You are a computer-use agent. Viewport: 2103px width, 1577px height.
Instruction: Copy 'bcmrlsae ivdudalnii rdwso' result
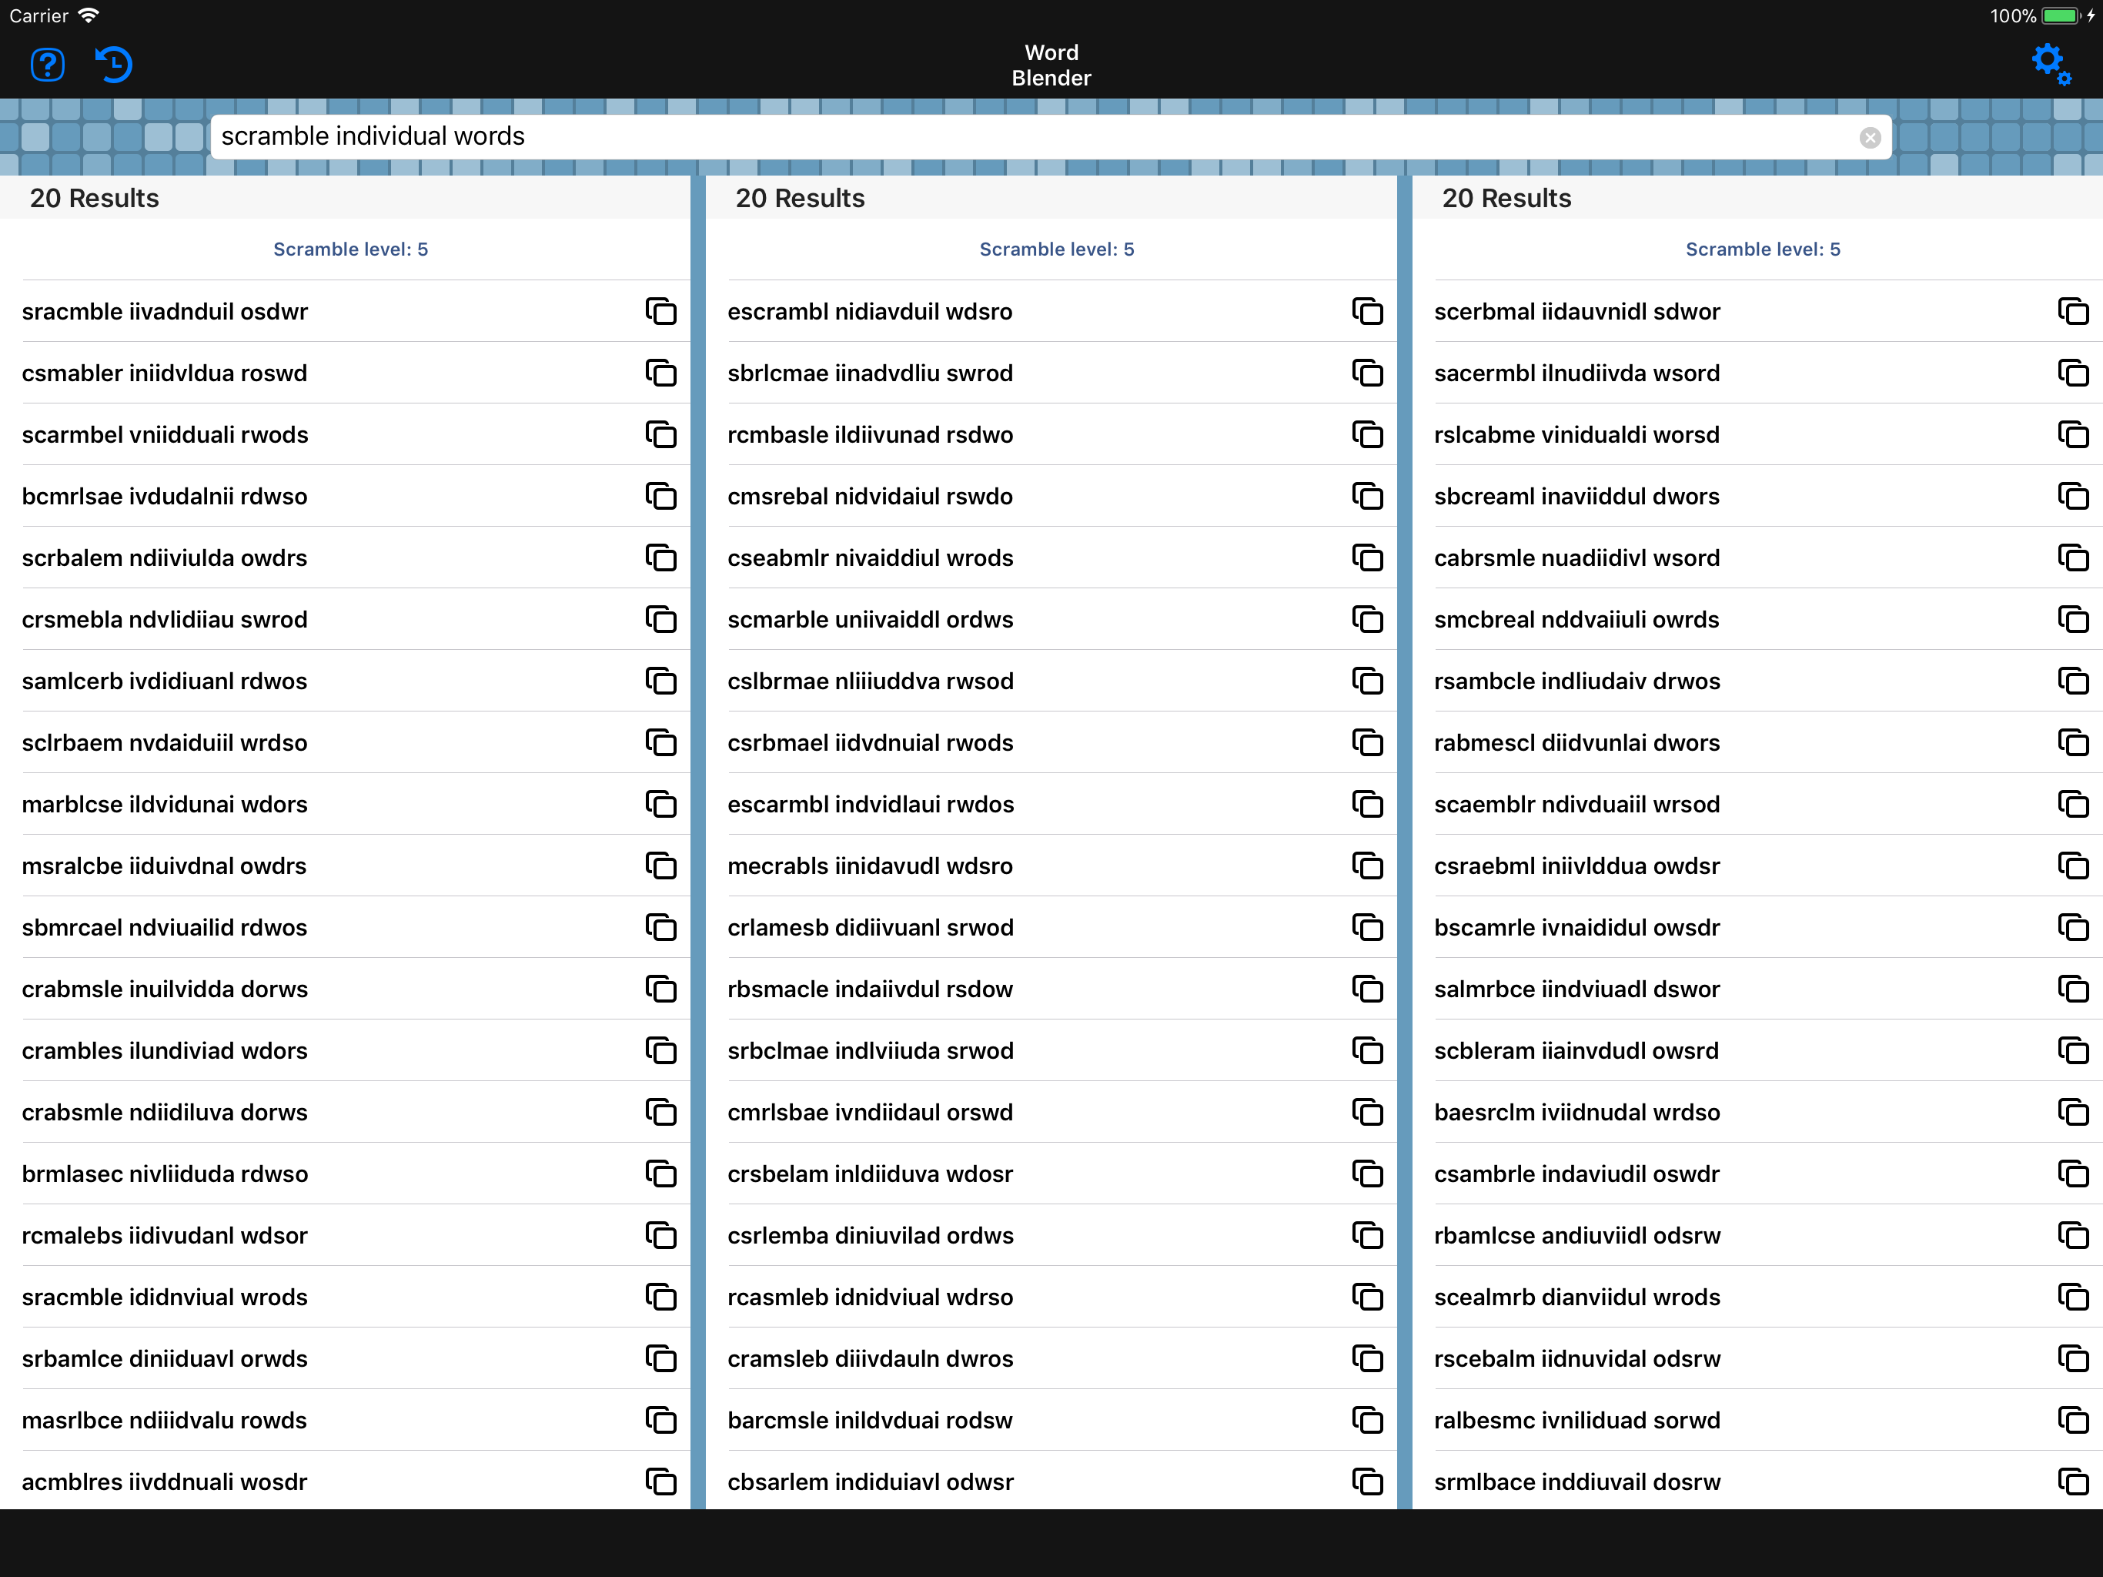[x=660, y=496]
